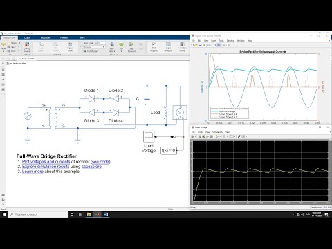Select the solver configuration f(x)=0 block
This screenshot has height=249, width=332.
click(x=169, y=151)
